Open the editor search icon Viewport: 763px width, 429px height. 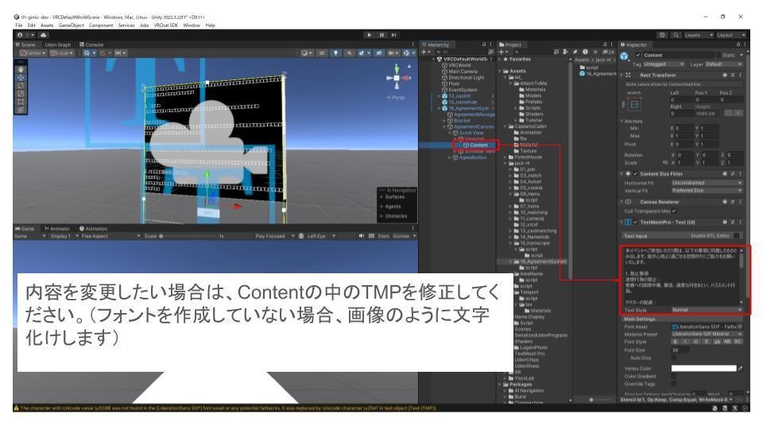(x=676, y=35)
